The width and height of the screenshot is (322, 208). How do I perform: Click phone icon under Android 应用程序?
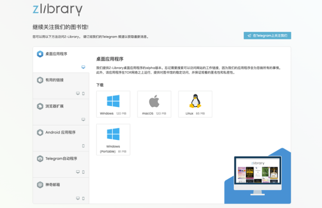coord(84,146)
